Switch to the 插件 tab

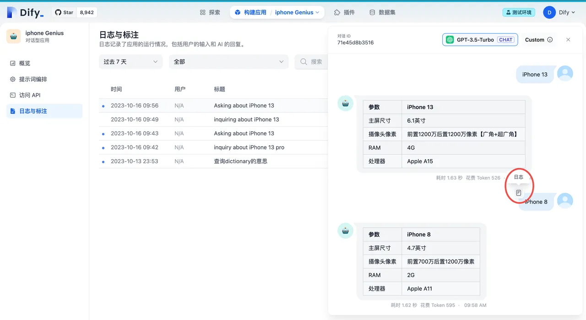point(344,12)
